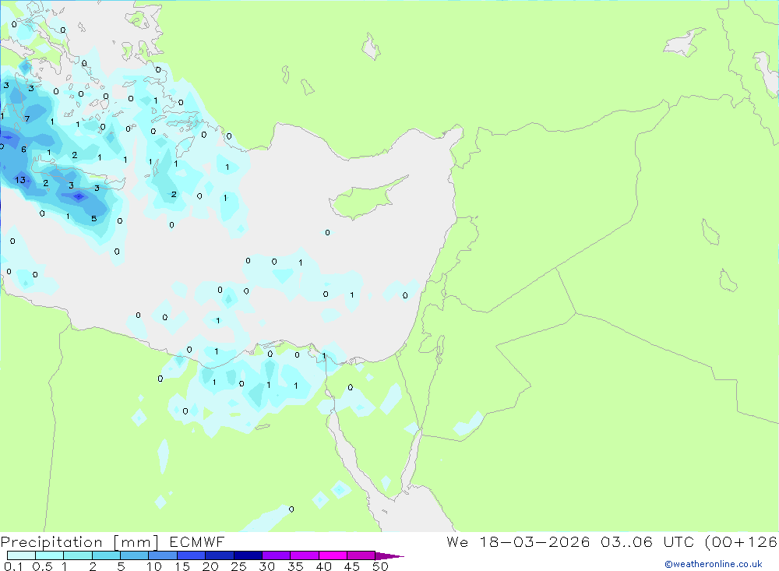
Task: Click the 10–15 mm legend color box
Action: tap(163, 555)
